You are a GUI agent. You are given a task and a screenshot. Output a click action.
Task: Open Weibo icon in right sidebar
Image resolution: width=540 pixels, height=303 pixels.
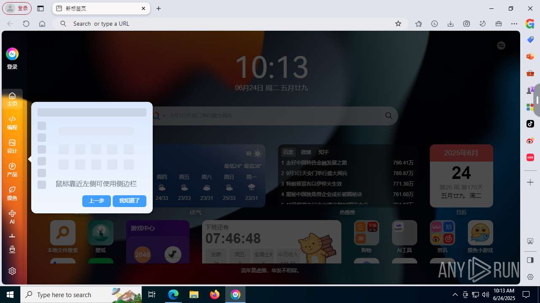coord(530,141)
